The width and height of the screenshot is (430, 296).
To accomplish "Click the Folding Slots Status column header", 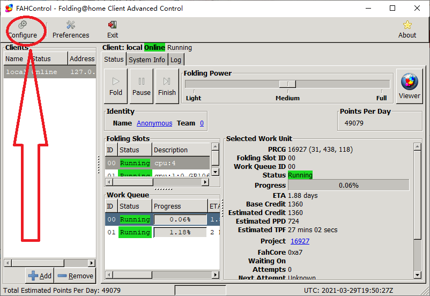I will click(x=135, y=150).
